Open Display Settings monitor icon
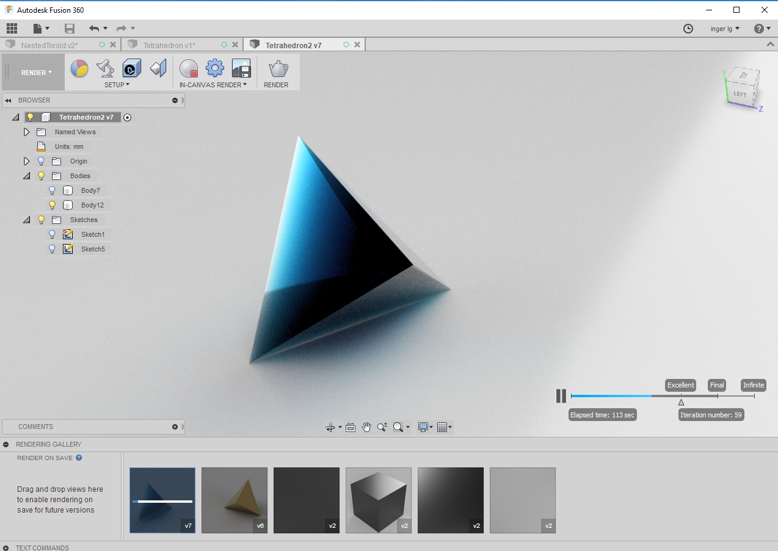Viewport: 778px width, 551px height. (x=423, y=427)
